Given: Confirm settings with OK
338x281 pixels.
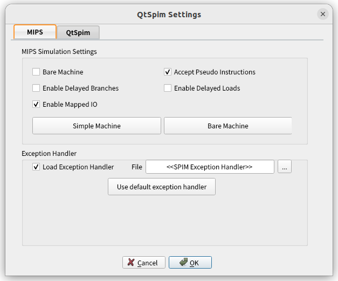Looking at the screenshot, I should pyautogui.click(x=190, y=263).
